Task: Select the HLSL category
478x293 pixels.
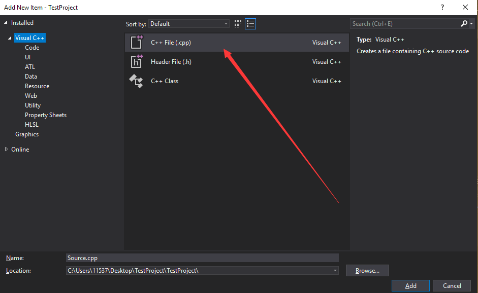Action: coord(31,124)
